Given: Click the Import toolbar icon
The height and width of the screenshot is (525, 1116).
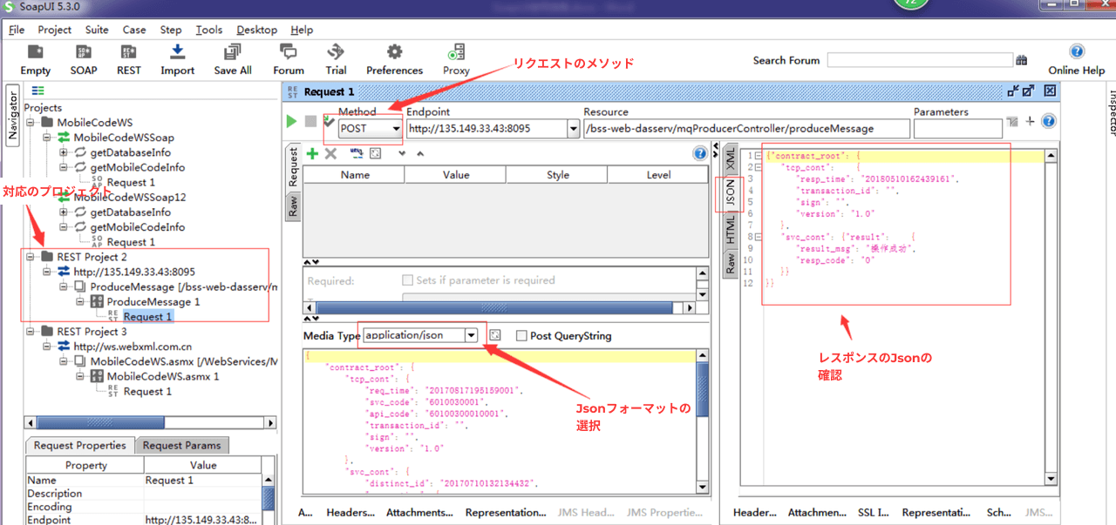Looking at the screenshot, I should click(177, 52).
